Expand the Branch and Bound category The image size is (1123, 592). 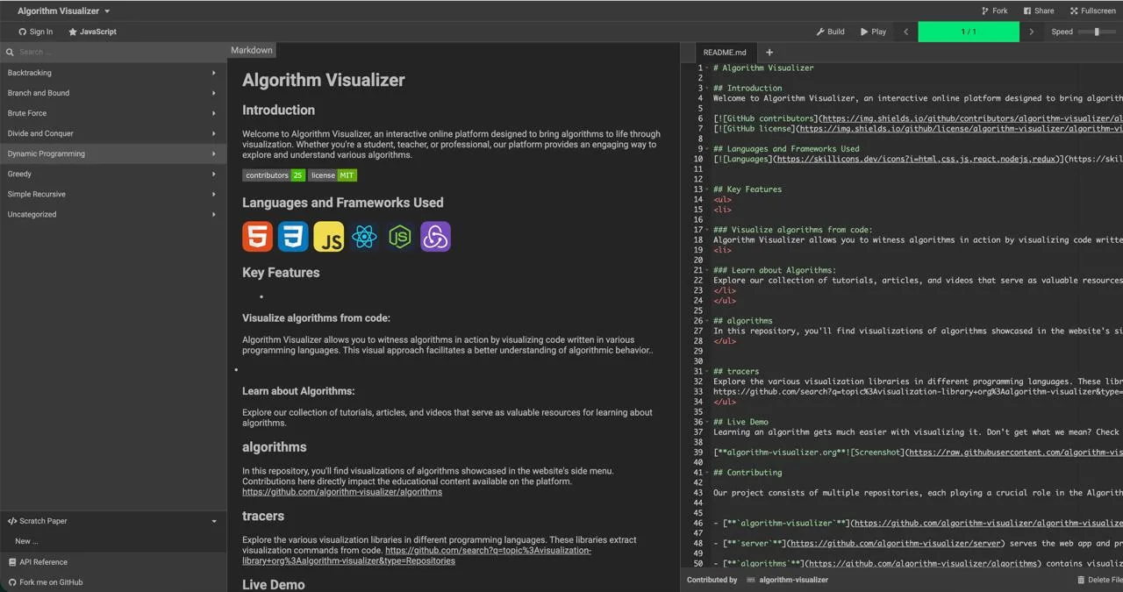[x=113, y=93]
